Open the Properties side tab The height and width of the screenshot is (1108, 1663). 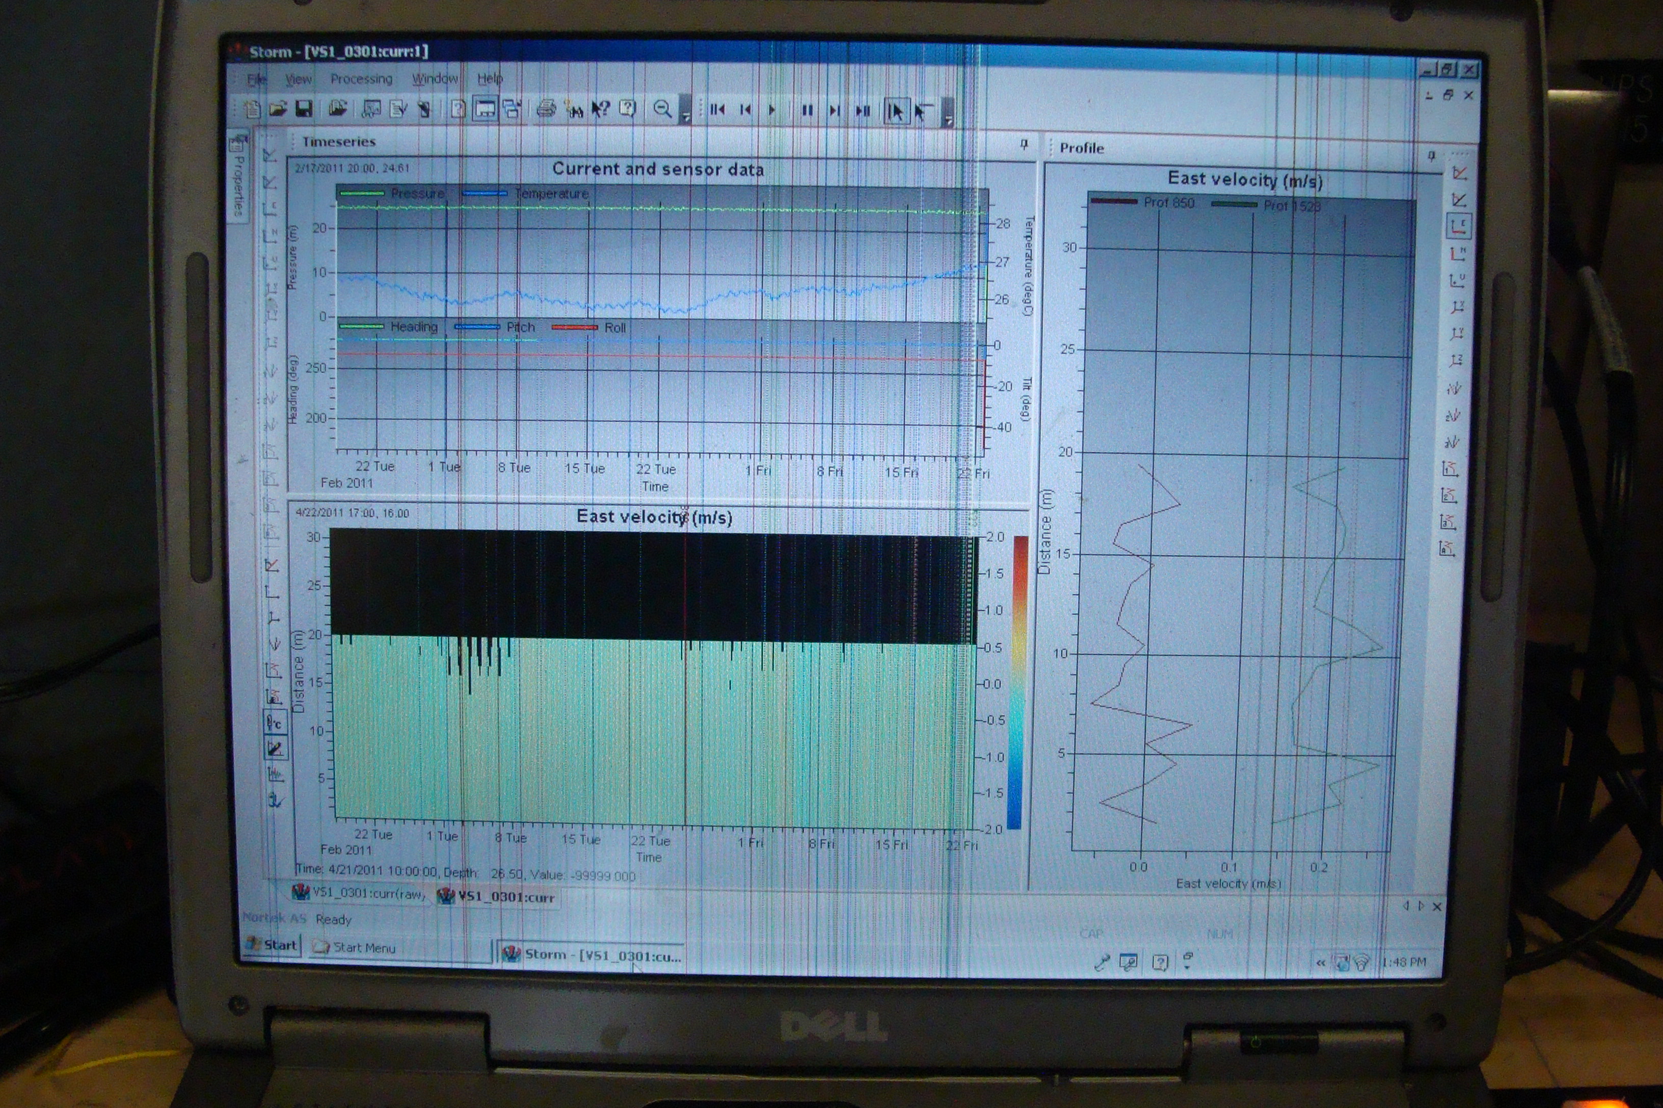(x=238, y=177)
